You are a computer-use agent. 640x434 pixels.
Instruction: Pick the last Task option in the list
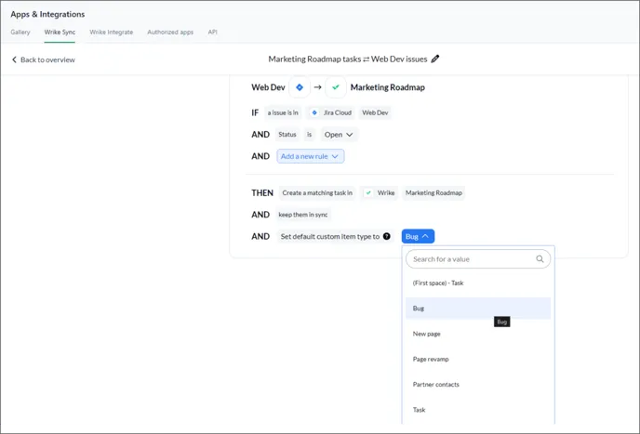pyautogui.click(x=478, y=410)
